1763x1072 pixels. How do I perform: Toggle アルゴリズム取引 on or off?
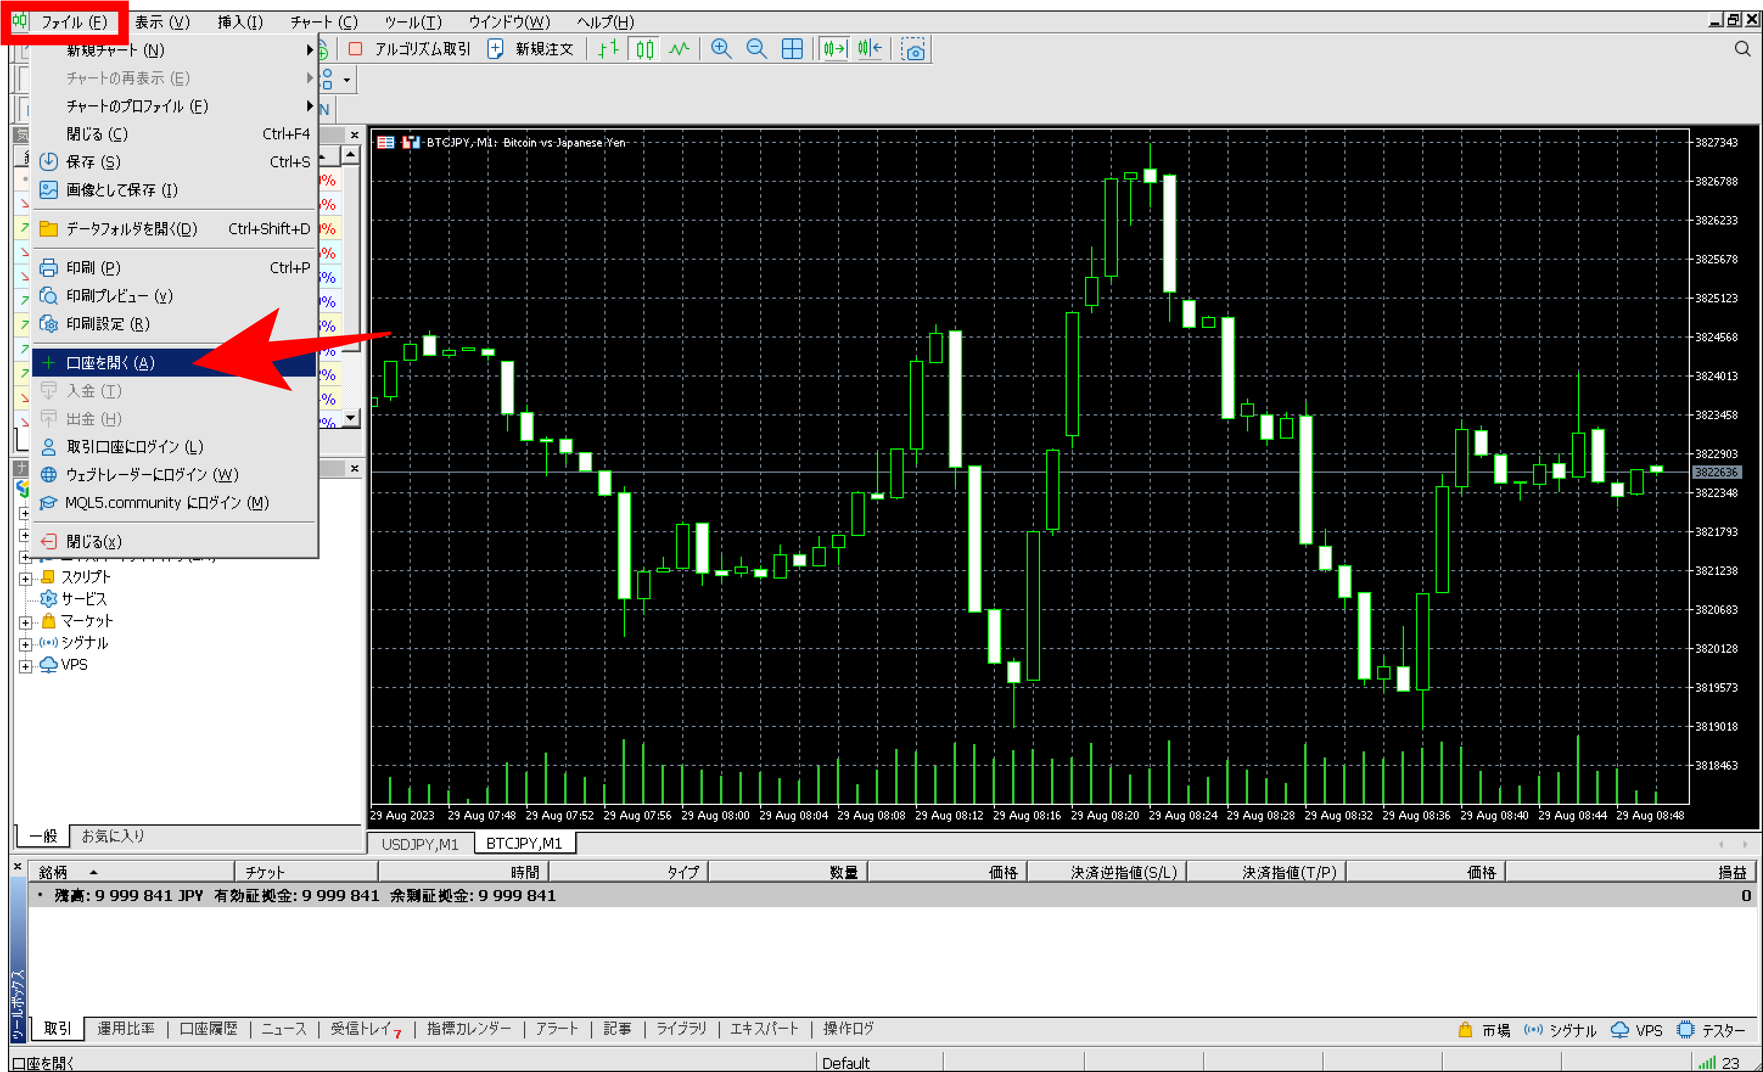coord(410,49)
